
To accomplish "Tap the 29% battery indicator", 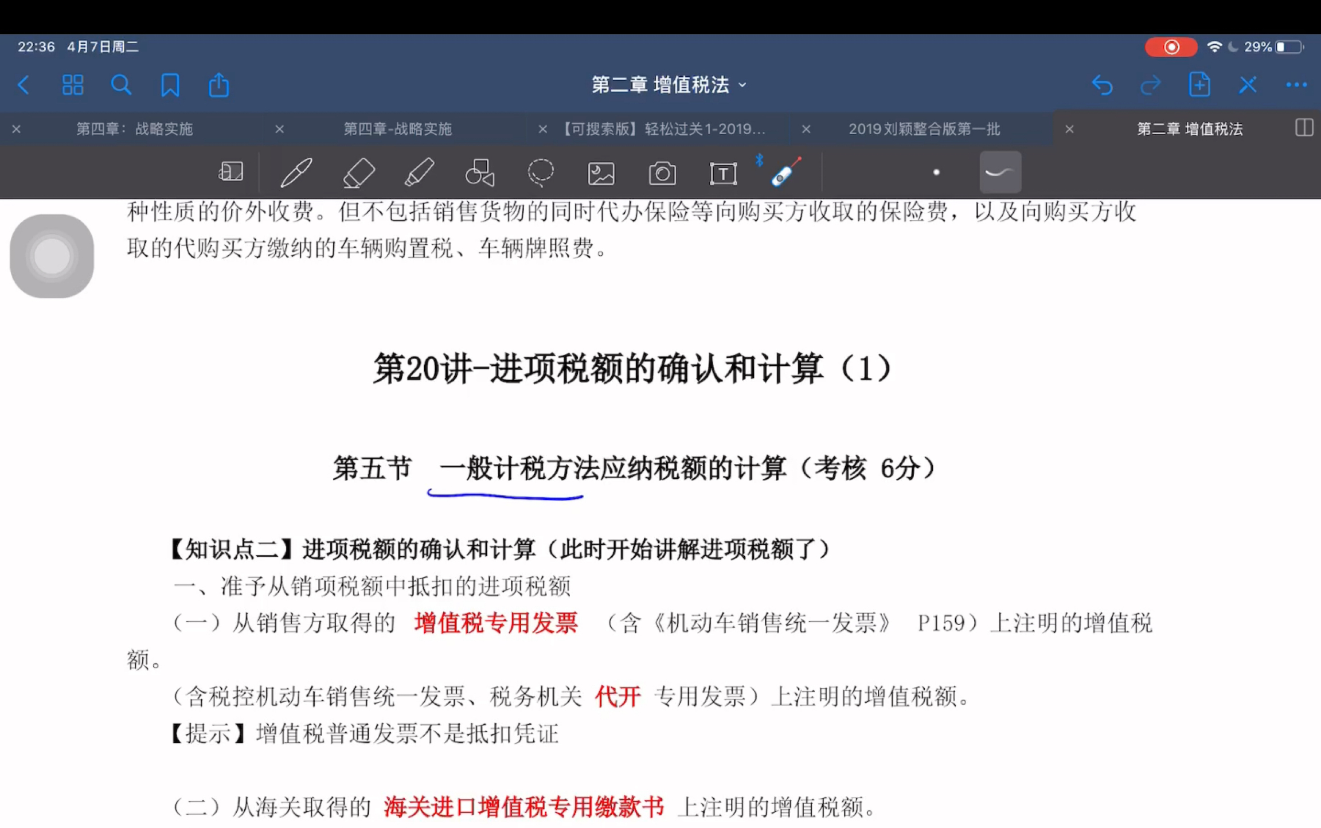I will (x=1274, y=47).
